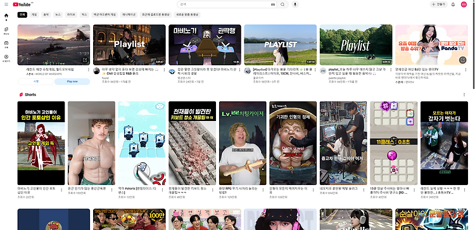Click into the search input field
This screenshot has width=475, height=230.
click(x=224, y=4)
